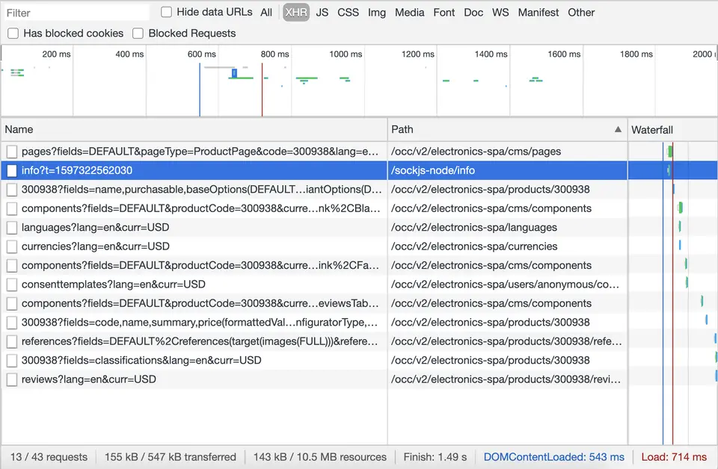Click file icon of info?t request
Screen dimensions: 718x469
pos(12,171)
